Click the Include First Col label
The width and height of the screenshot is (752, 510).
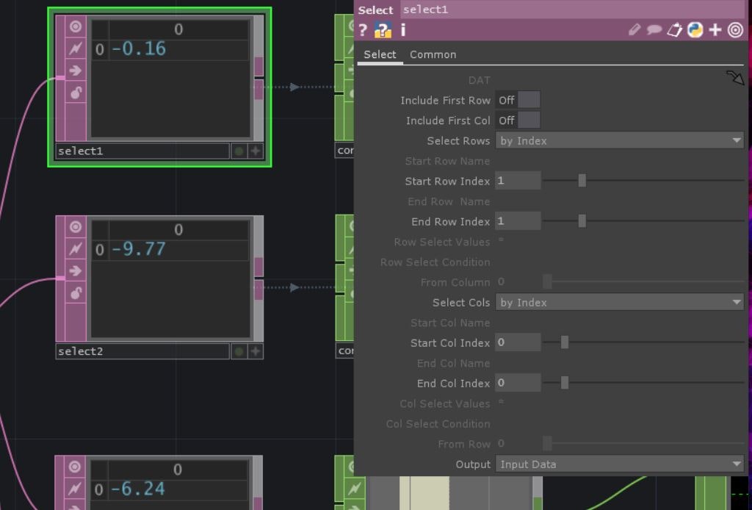pyautogui.click(x=448, y=121)
